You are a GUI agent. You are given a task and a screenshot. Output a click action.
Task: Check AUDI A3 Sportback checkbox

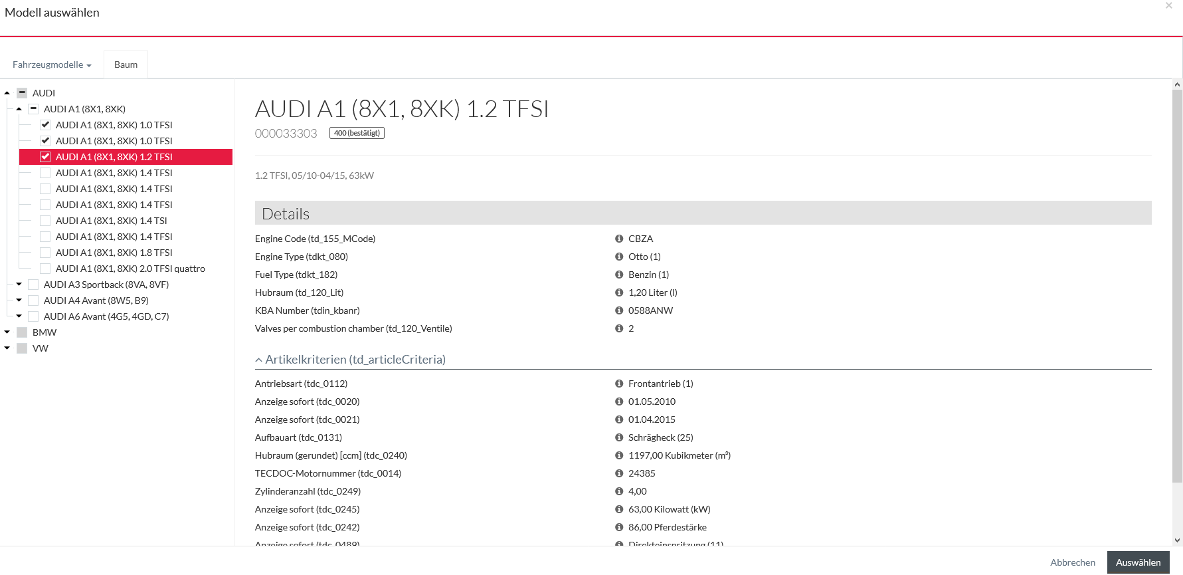pyautogui.click(x=33, y=285)
